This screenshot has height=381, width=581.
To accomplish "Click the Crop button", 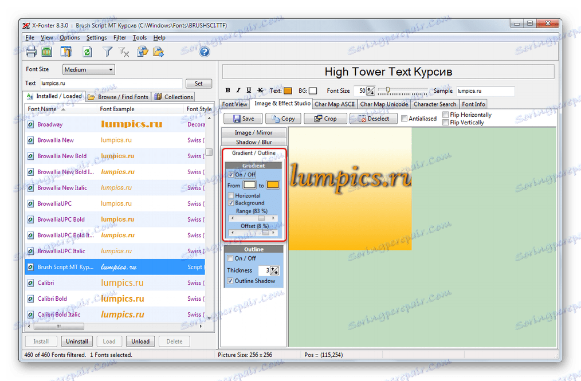I will point(325,119).
